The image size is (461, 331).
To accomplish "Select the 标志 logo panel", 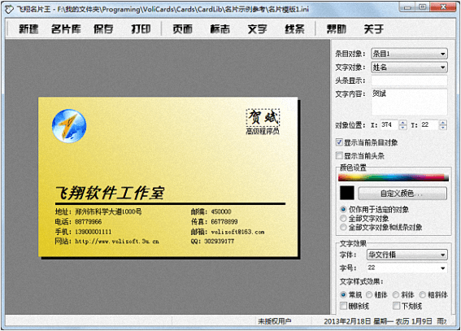I will [220, 28].
